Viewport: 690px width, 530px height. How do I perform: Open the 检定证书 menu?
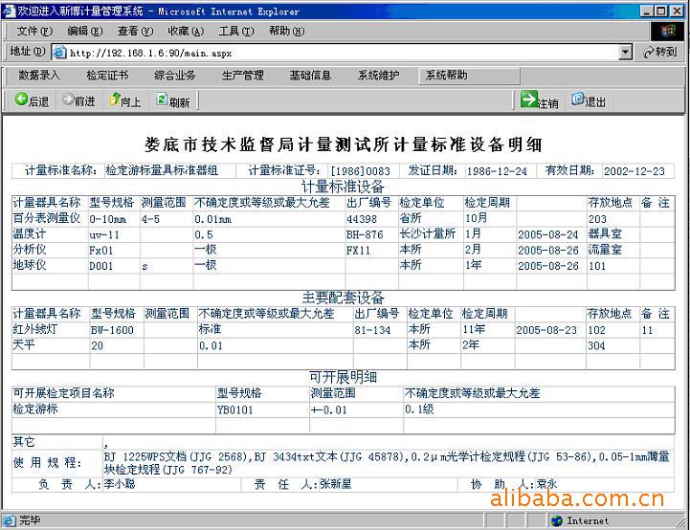pos(106,76)
